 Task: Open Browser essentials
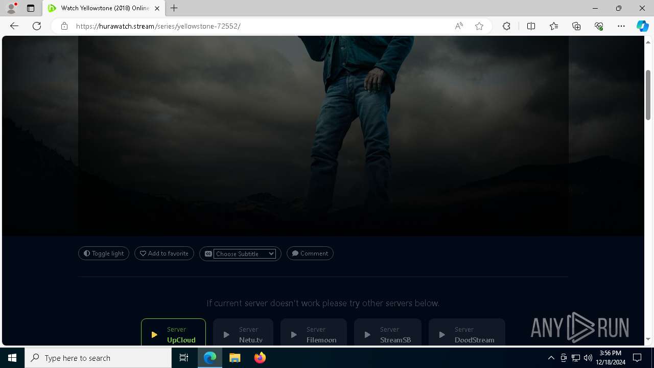point(599,26)
